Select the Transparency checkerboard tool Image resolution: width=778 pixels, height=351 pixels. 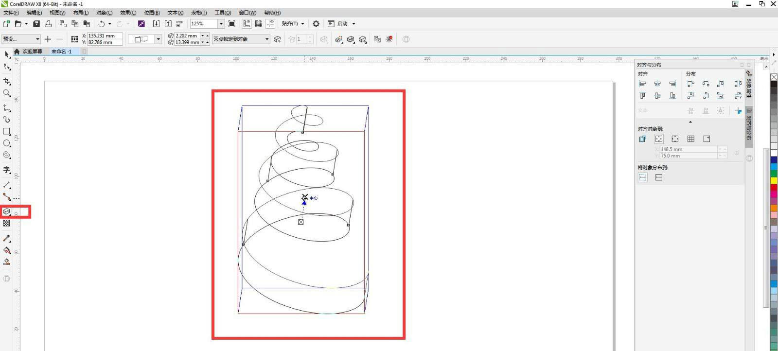pos(6,223)
